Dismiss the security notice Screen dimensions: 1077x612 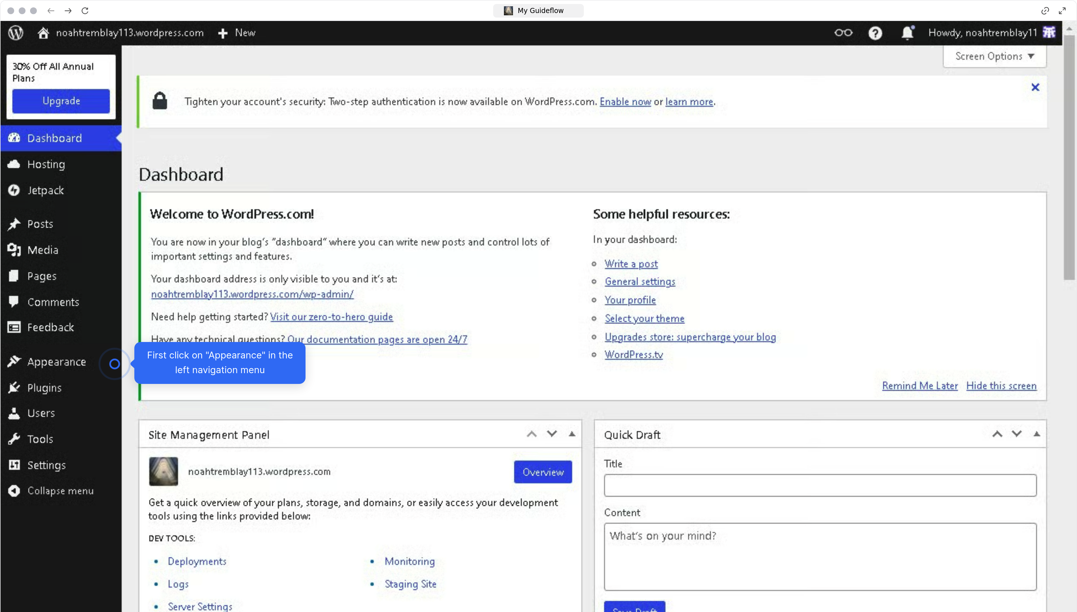coord(1035,87)
